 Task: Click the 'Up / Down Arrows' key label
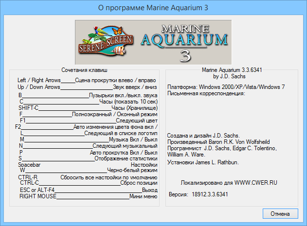pyautogui.click(x=39, y=87)
